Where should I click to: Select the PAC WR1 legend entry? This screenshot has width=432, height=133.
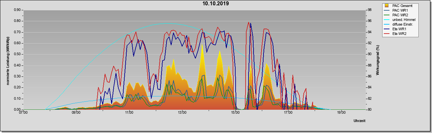[399, 10]
